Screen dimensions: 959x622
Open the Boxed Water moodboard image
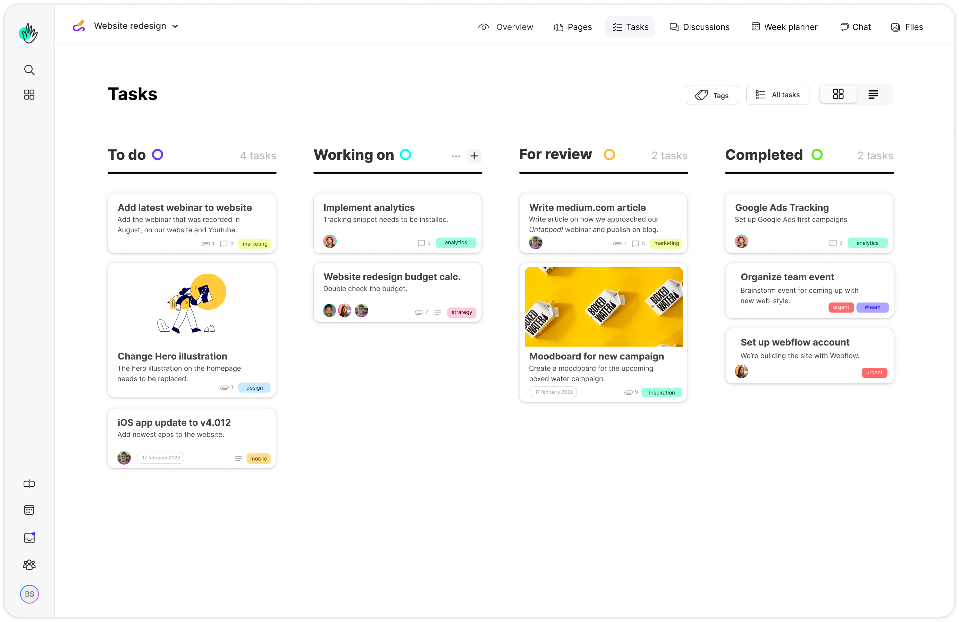pos(603,306)
